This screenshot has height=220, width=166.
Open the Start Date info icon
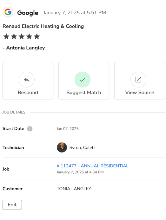30,128
